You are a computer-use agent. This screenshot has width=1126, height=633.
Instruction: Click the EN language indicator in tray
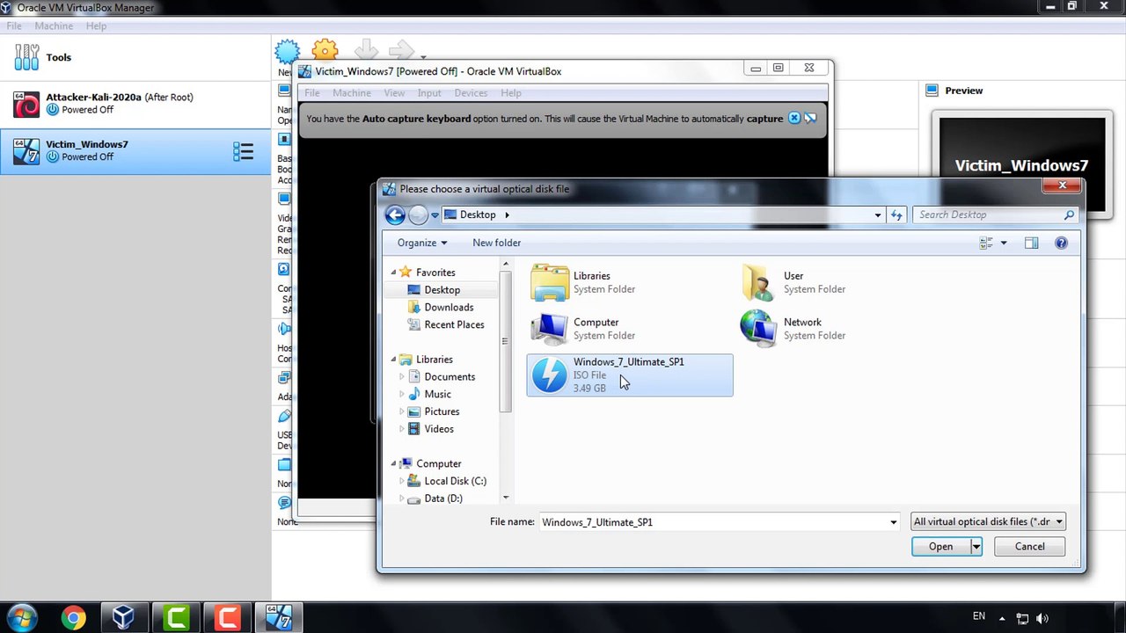979,616
